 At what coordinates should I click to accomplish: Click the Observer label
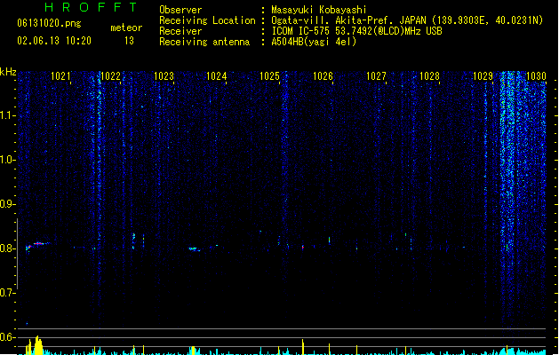(180, 10)
